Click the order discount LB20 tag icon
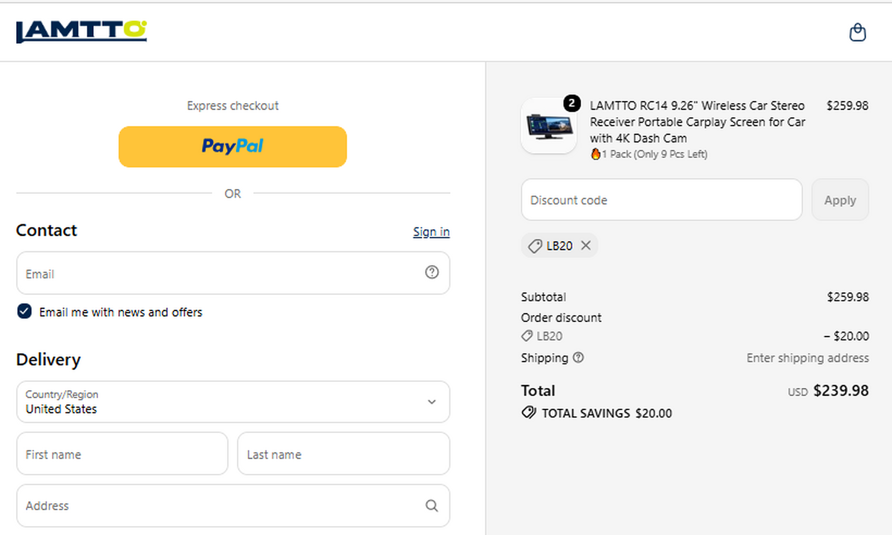 coord(527,336)
